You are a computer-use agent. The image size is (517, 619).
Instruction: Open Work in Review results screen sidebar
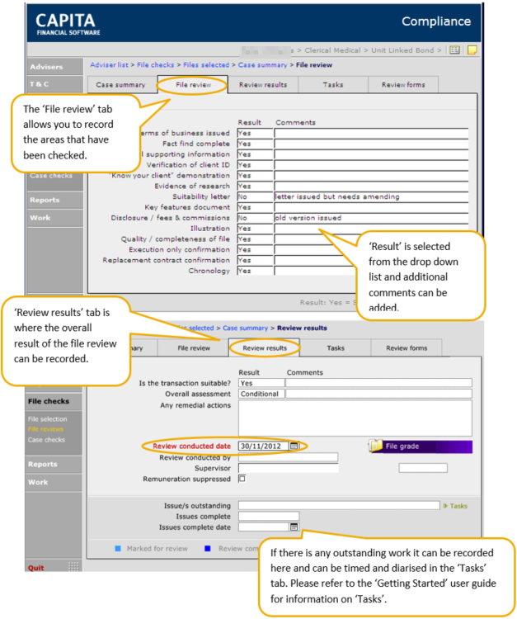pos(54,483)
